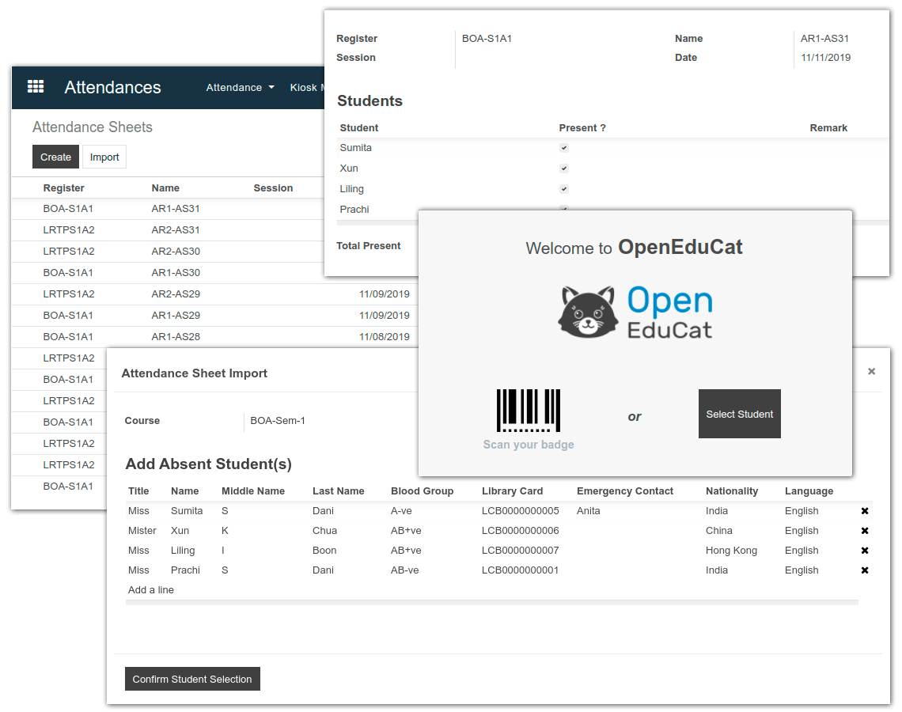Select student Xun in Students list
The image size is (902, 712).
tap(349, 169)
